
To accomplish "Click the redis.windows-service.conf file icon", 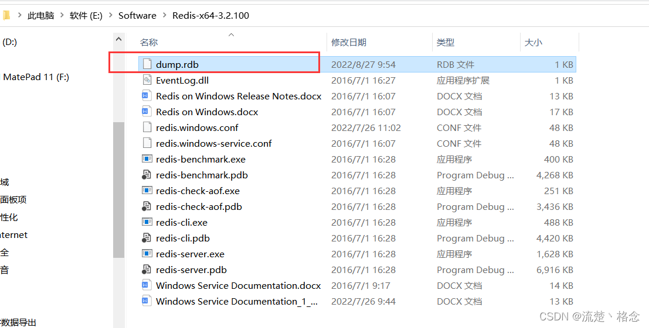I will point(147,143).
